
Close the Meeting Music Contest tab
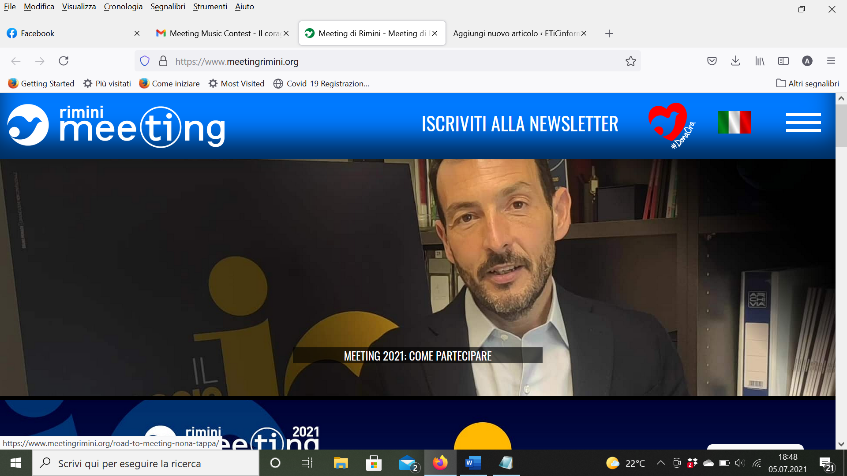click(x=286, y=33)
